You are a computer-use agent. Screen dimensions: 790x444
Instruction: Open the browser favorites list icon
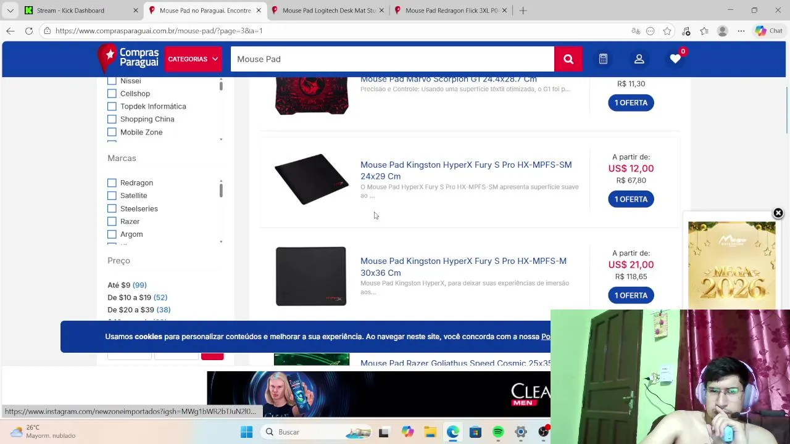click(x=704, y=31)
